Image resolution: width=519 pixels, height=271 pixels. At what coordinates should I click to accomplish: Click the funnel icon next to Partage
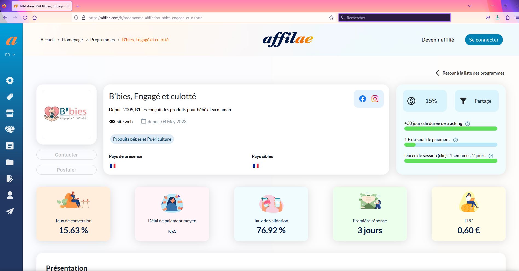463,101
